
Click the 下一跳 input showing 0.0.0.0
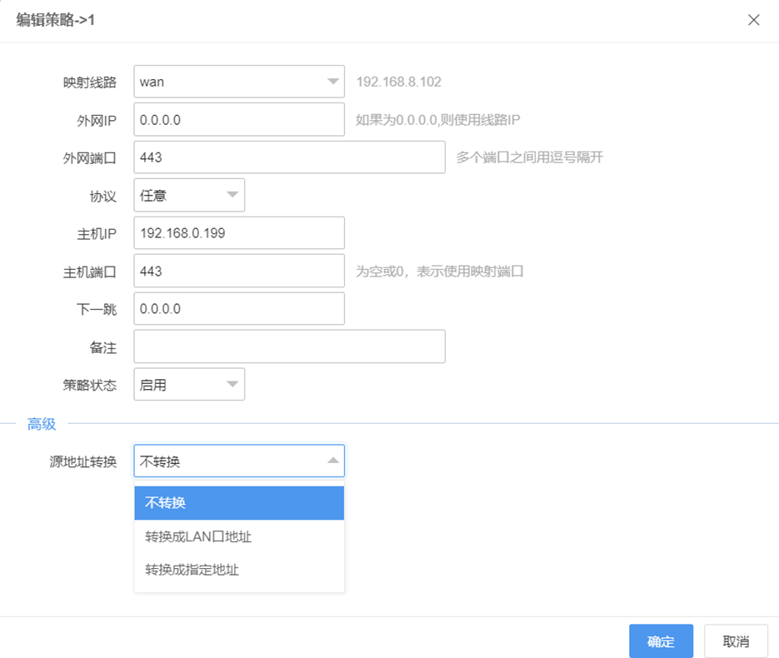[238, 308]
